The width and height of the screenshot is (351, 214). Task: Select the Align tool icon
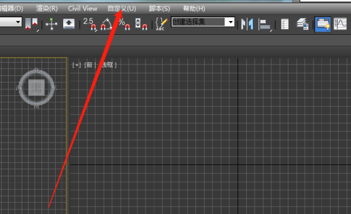pos(265,25)
